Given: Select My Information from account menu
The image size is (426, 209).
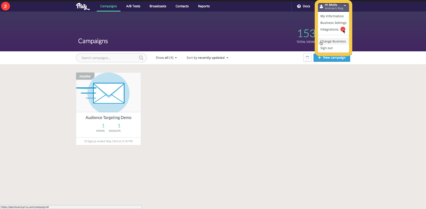Looking at the screenshot, I should (x=332, y=16).
